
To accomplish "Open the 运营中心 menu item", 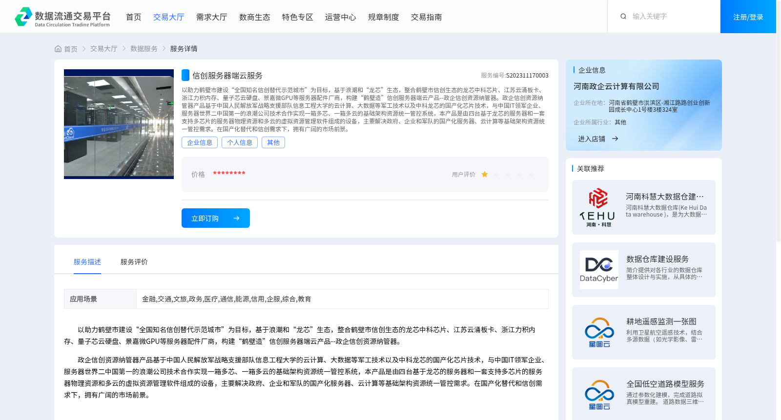I will [341, 17].
